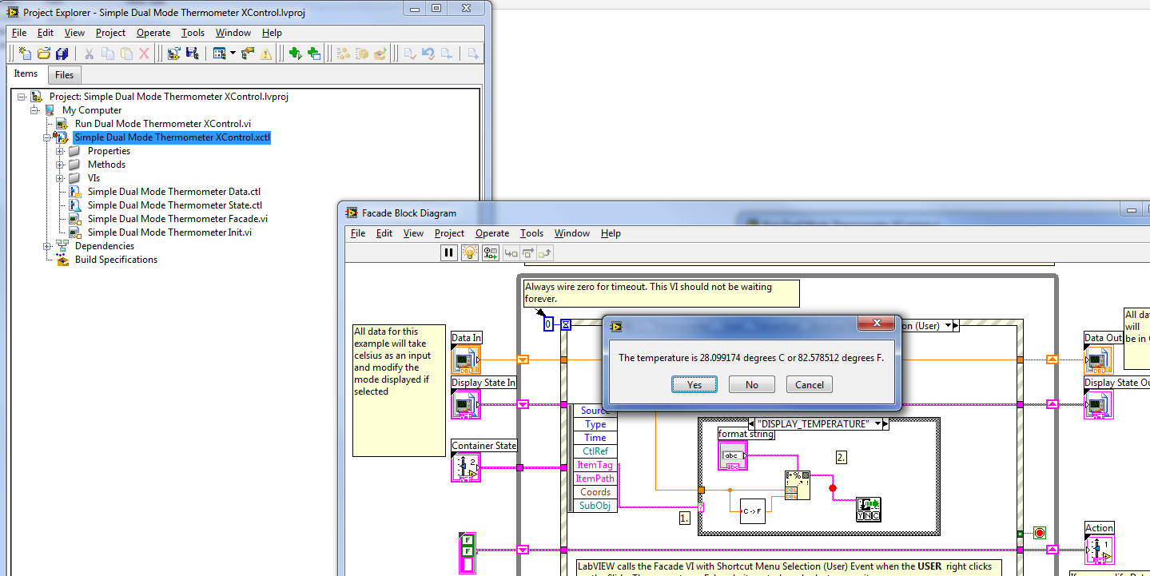Click the red stop loop terminal
Viewport: 1150px width, 576px height.
pos(1040,532)
